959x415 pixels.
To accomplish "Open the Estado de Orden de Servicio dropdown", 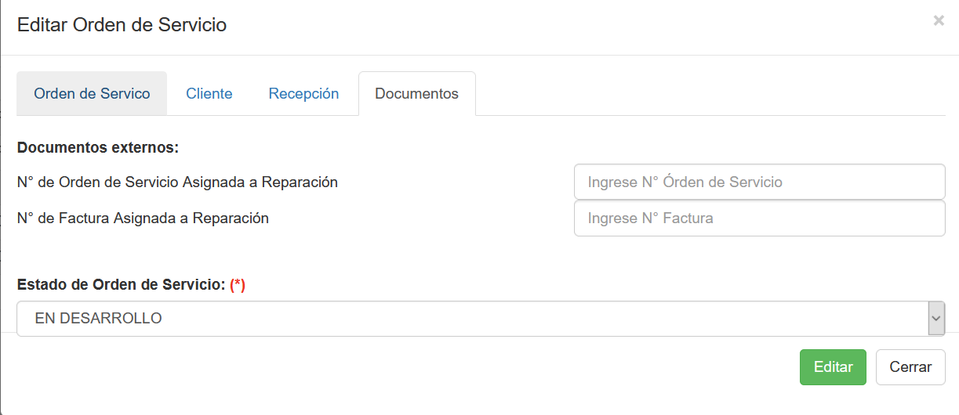I will pos(470,319).
